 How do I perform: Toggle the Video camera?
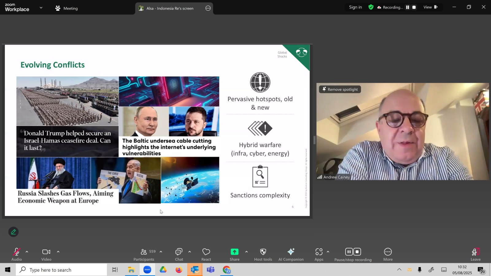[x=46, y=255]
